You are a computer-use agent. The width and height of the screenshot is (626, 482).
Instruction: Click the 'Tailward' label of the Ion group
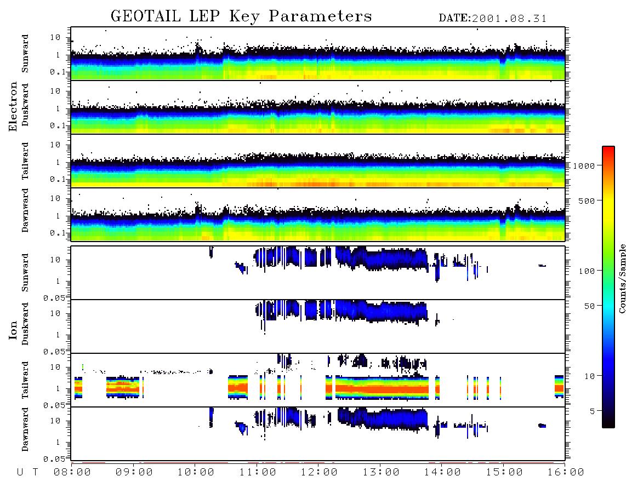click(x=25, y=380)
